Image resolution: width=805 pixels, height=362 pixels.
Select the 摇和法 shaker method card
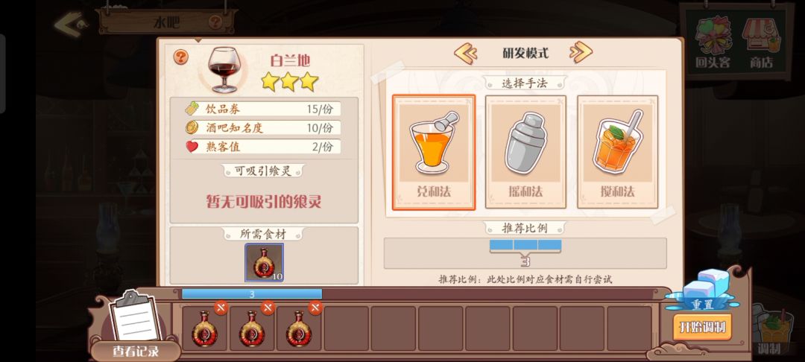(525, 152)
